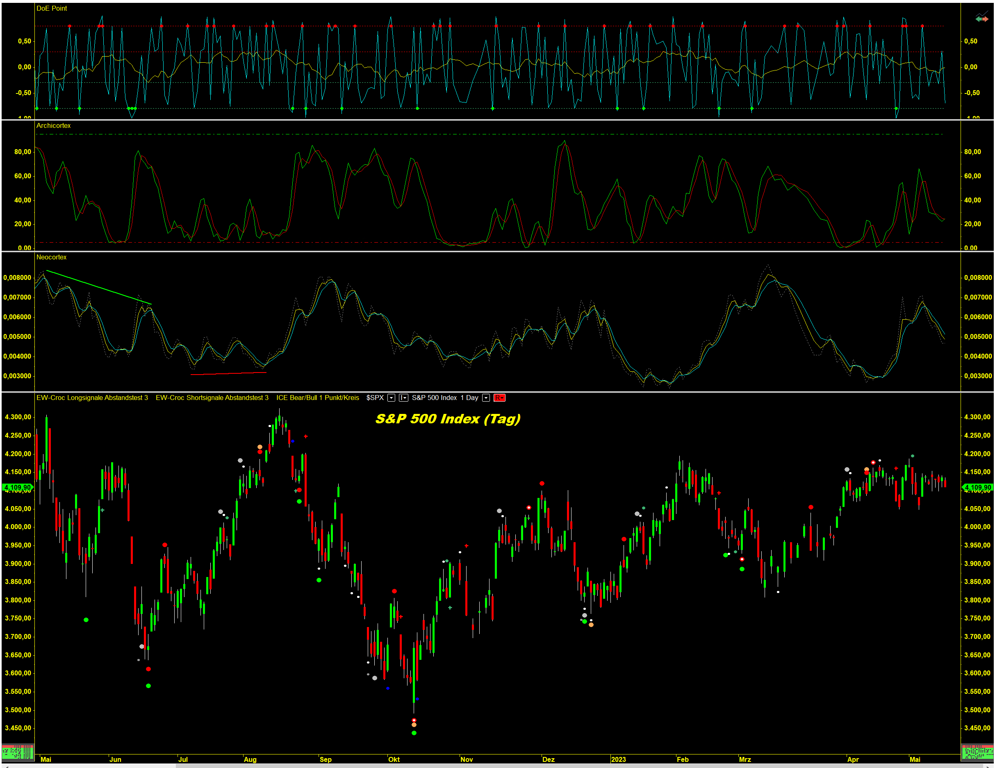Image resolution: width=995 pixels, height=768 pixels.
Task: Click the Neocortex indicator title
Action: [x=52, y=257]
